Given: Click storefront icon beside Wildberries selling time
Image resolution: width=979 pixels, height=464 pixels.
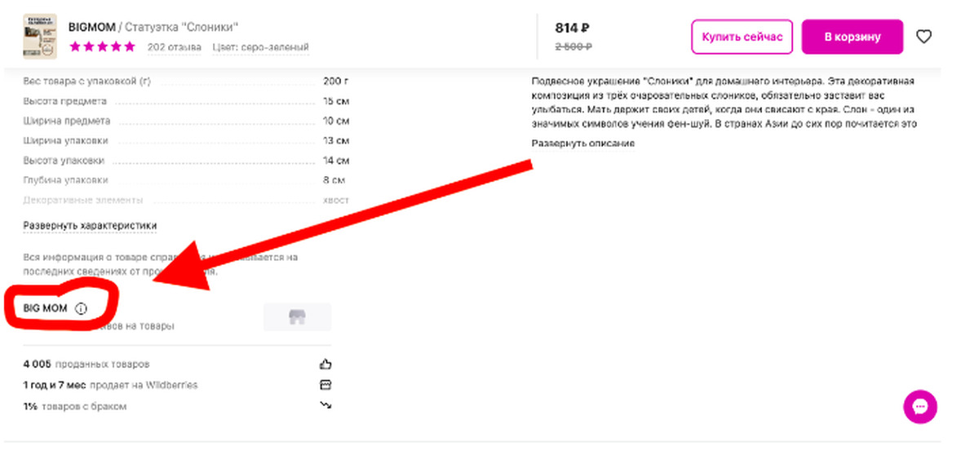Looking at the screenshot, I should (x=326, y=385).
